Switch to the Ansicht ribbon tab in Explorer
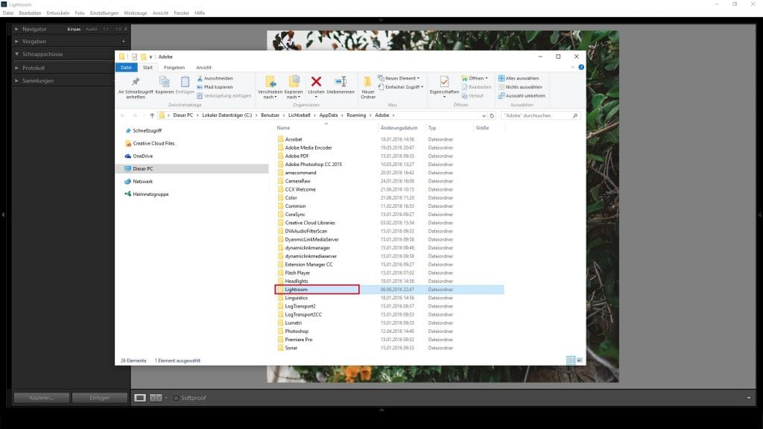This screenshot has width=763, height=429. (x=204, y=68)
